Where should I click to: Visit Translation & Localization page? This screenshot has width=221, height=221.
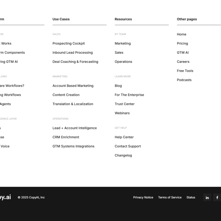(73, 104)
